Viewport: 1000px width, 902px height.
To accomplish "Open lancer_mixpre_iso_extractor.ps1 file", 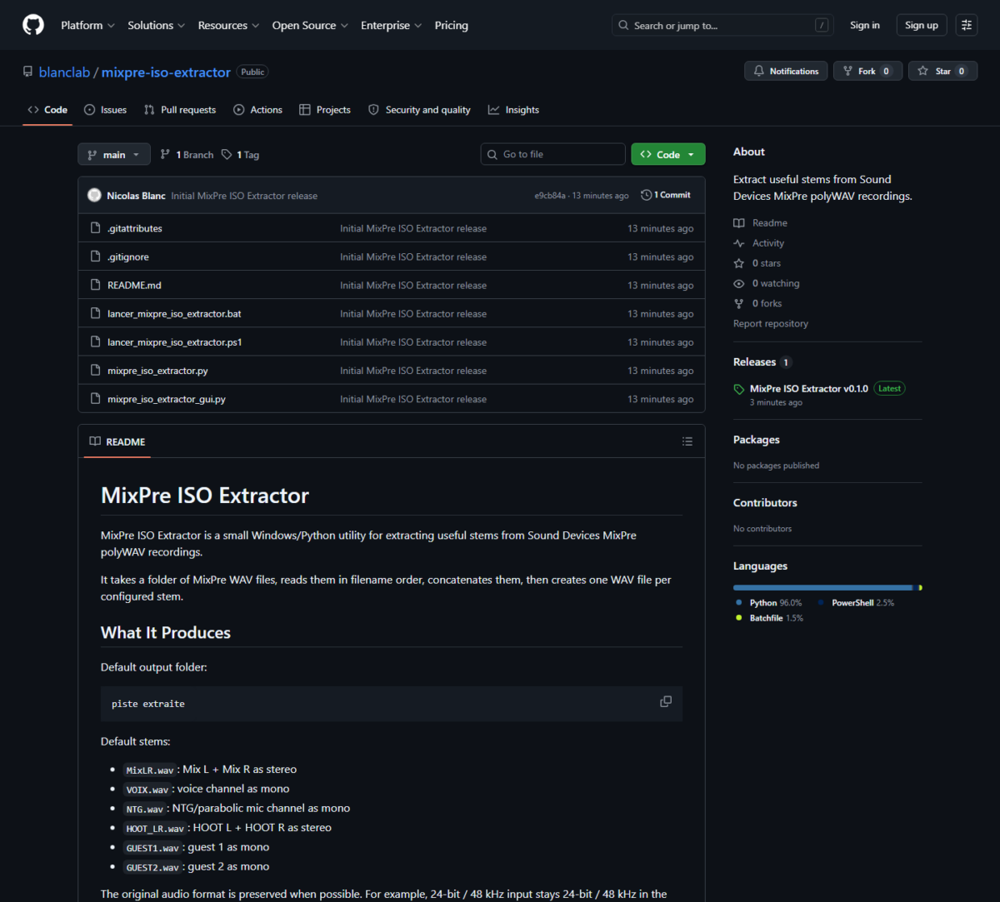I will coord(174,342).
